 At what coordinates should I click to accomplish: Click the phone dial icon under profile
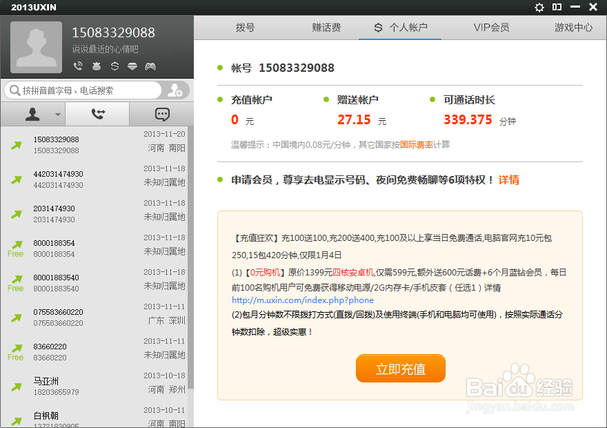pyautogui.click(x=78, y=66)
